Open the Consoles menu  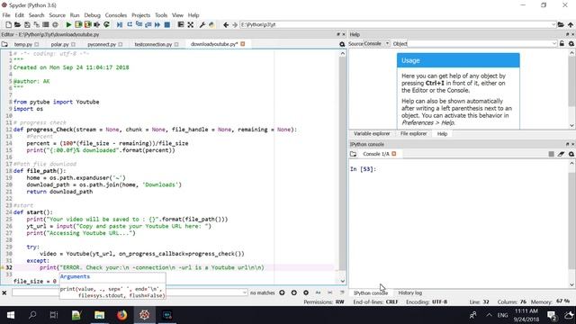pos(116,15)
